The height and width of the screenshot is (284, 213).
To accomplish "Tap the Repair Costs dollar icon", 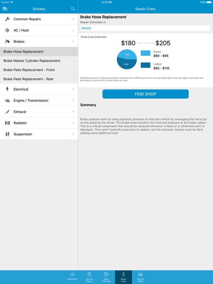I will click(124, 274).
